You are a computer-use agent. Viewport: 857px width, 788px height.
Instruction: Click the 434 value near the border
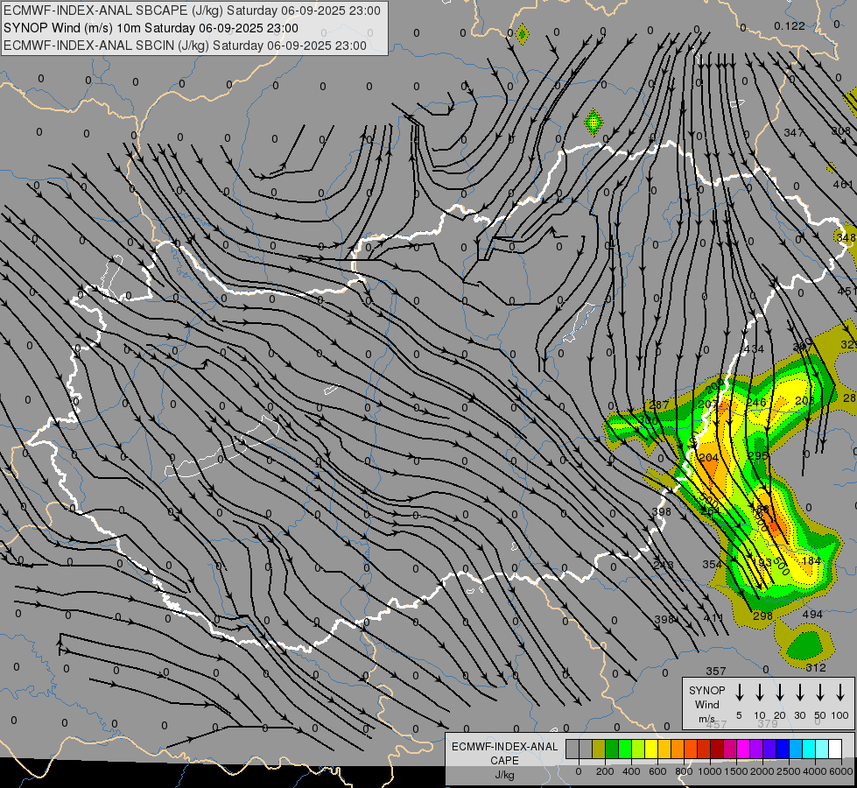(755, 348)
